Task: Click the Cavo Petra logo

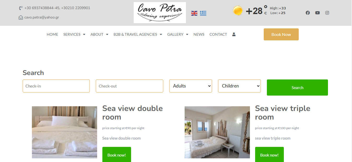Action: pos(160,13)
